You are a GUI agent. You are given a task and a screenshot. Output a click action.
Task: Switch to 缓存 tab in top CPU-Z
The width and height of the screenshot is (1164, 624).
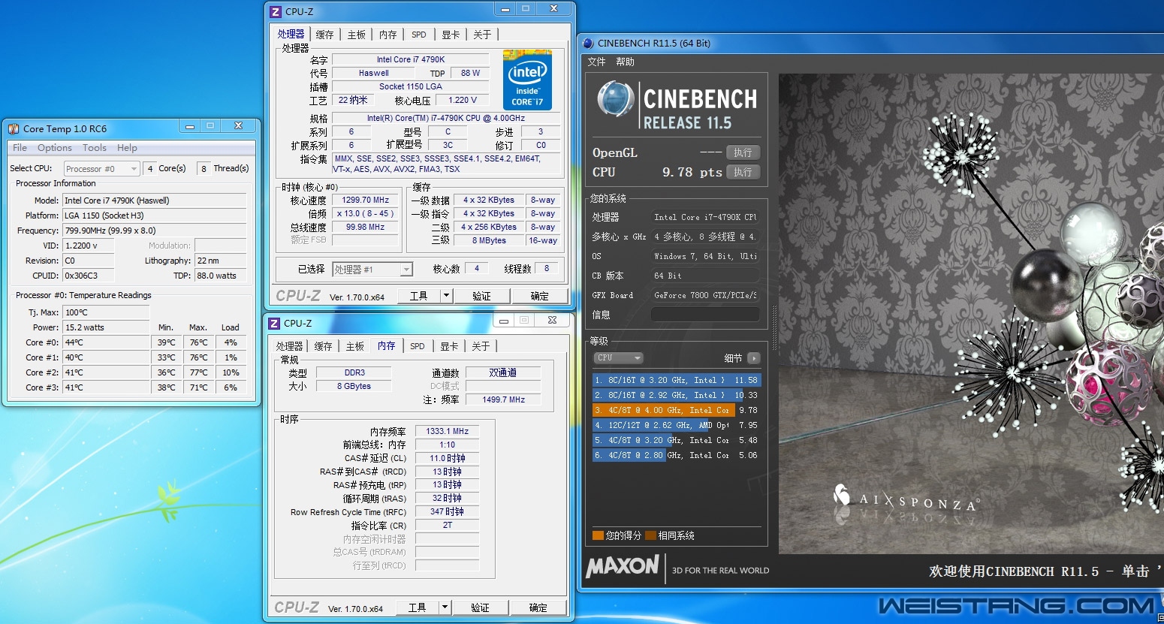point(324,35)
